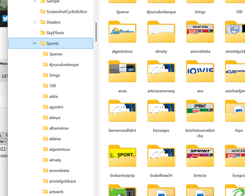Image resolution: width=245 pixels, height=196 pixels.
Task: Open the biya folder icon
Action: (235, 111)
